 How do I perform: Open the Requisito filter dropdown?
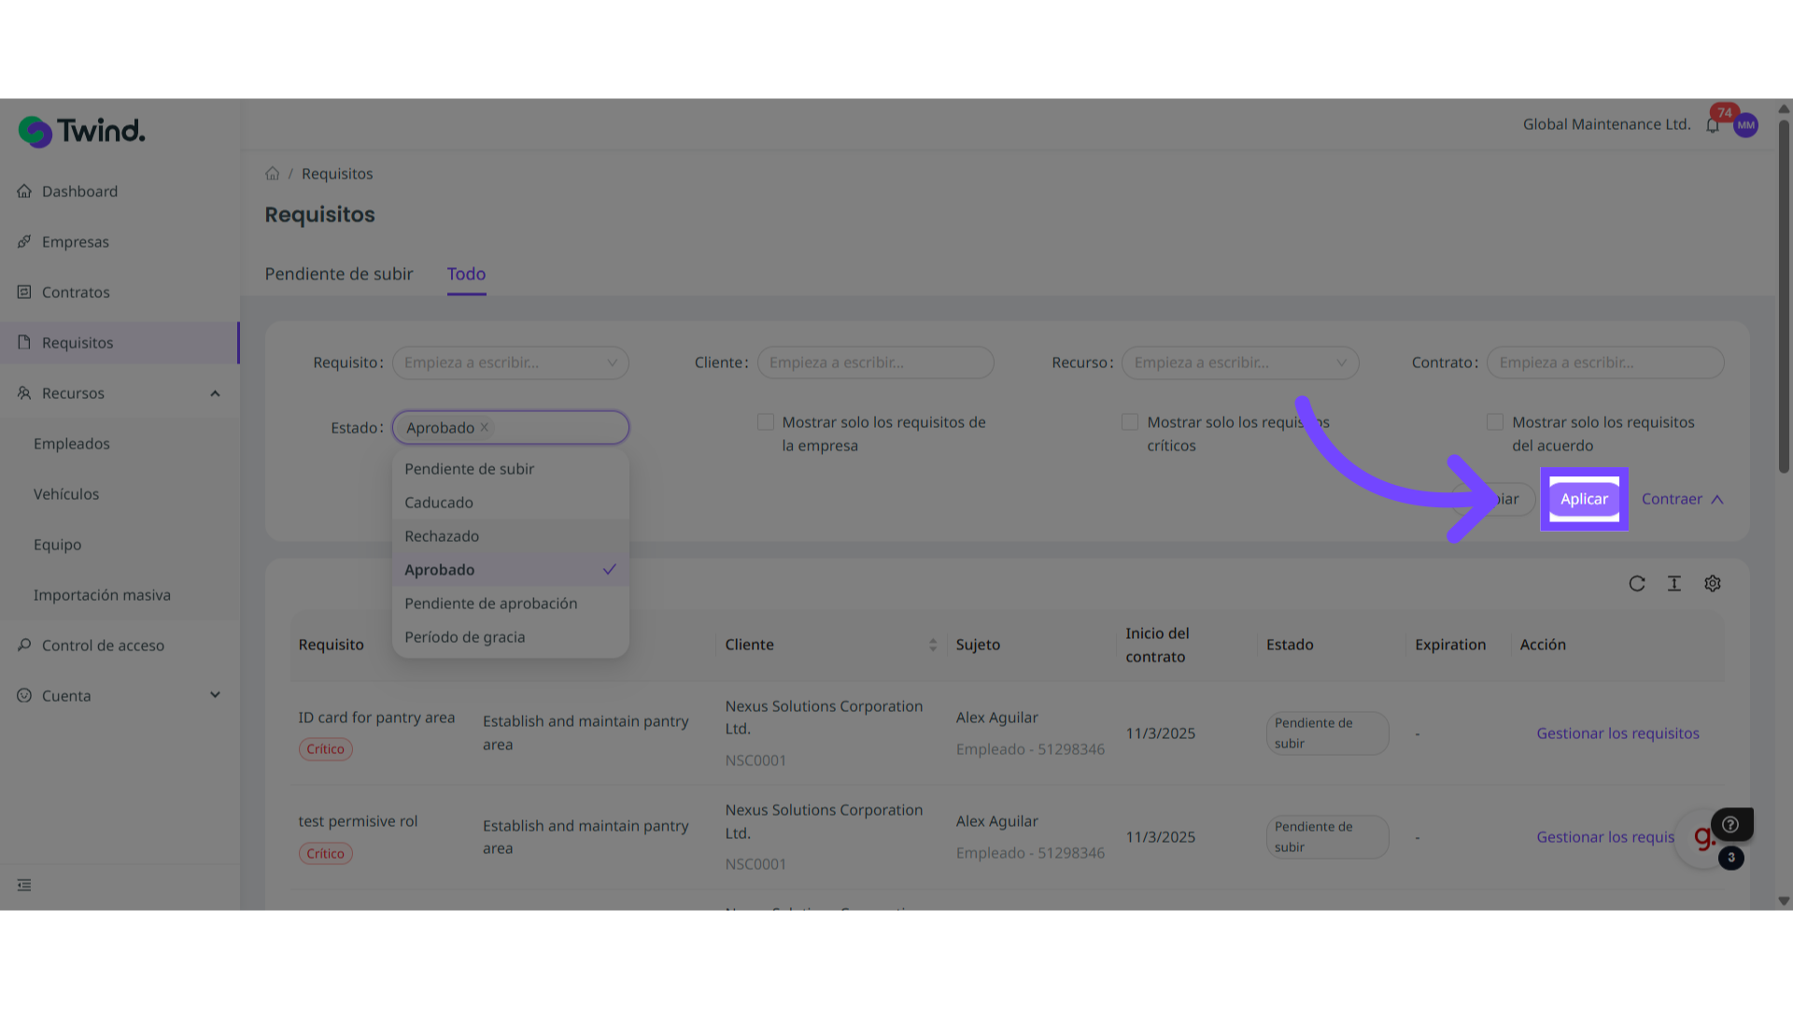pos(510,362)
